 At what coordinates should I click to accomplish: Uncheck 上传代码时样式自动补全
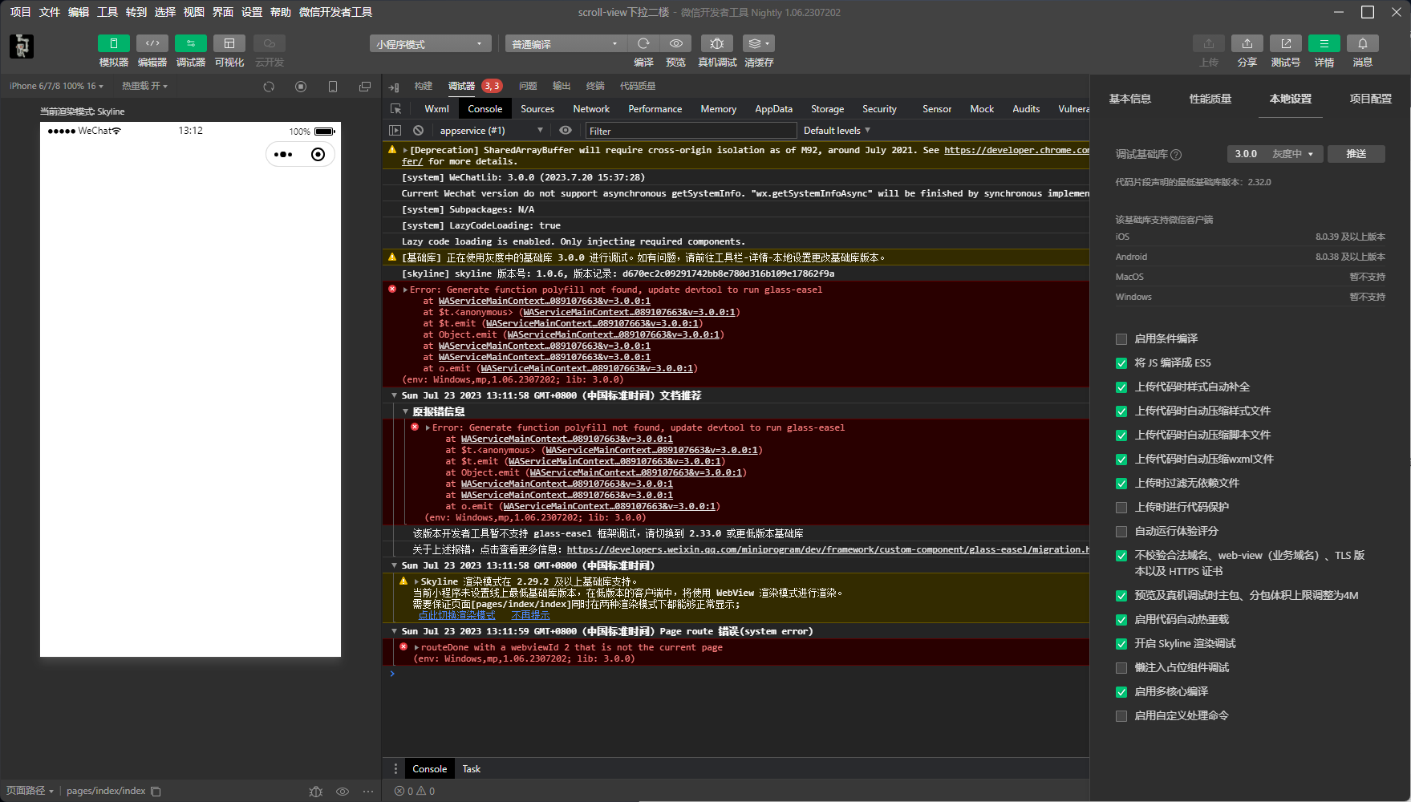[1121, 387]
